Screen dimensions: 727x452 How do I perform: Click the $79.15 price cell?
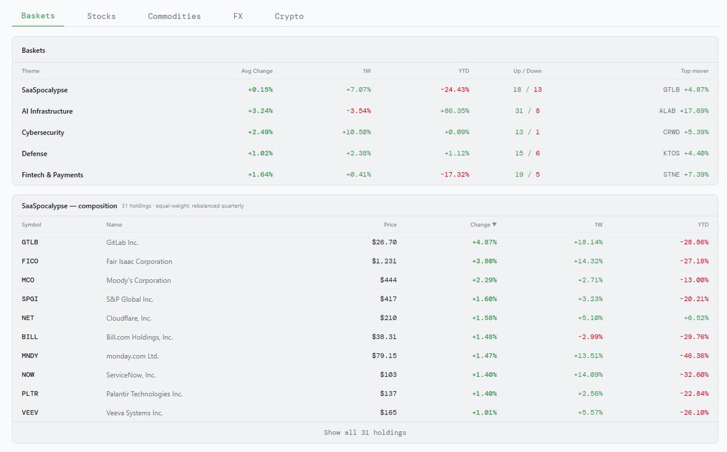[x=385, y=356]
